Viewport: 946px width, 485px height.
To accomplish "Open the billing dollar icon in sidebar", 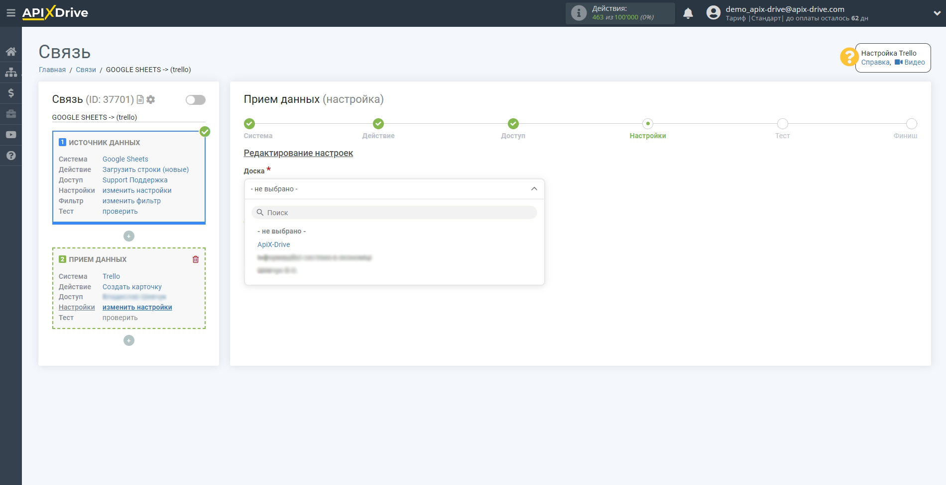I will [x=11, y=93].
